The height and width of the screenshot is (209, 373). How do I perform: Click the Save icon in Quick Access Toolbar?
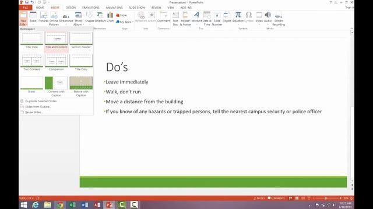coord(27,2)
